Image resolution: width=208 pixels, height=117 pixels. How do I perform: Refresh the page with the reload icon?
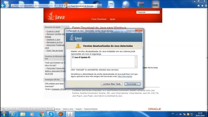click(62, 6)
